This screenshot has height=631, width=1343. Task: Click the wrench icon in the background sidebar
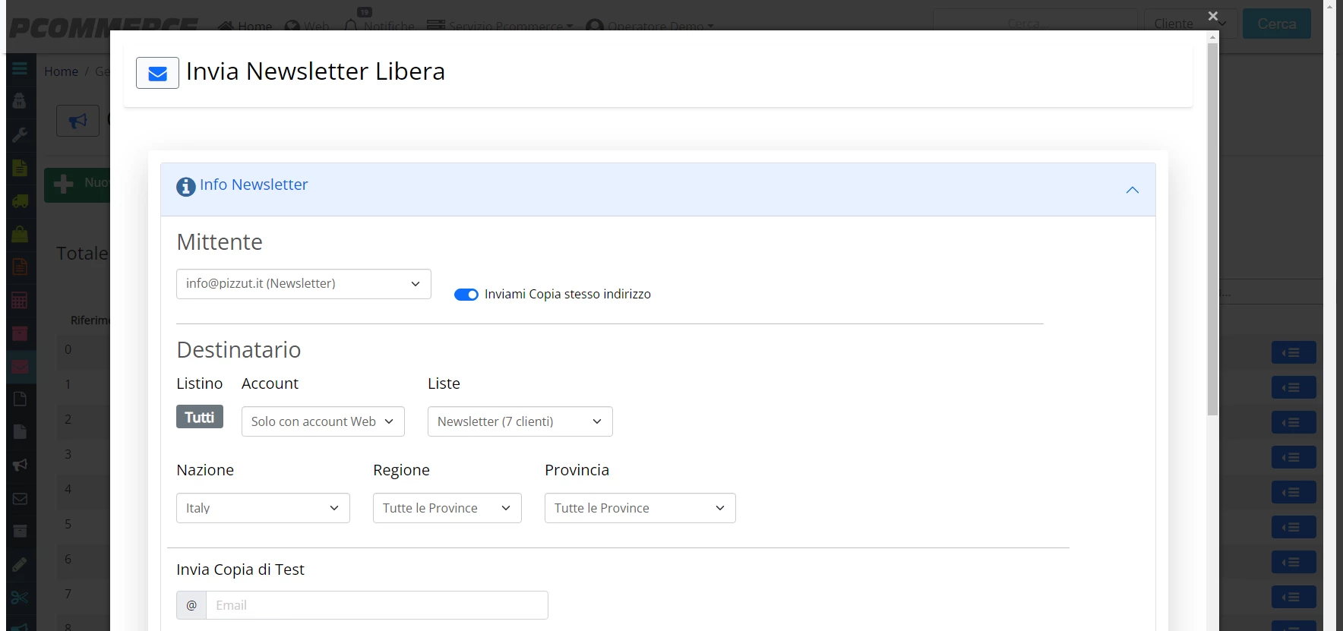click(x=20, y=135)
